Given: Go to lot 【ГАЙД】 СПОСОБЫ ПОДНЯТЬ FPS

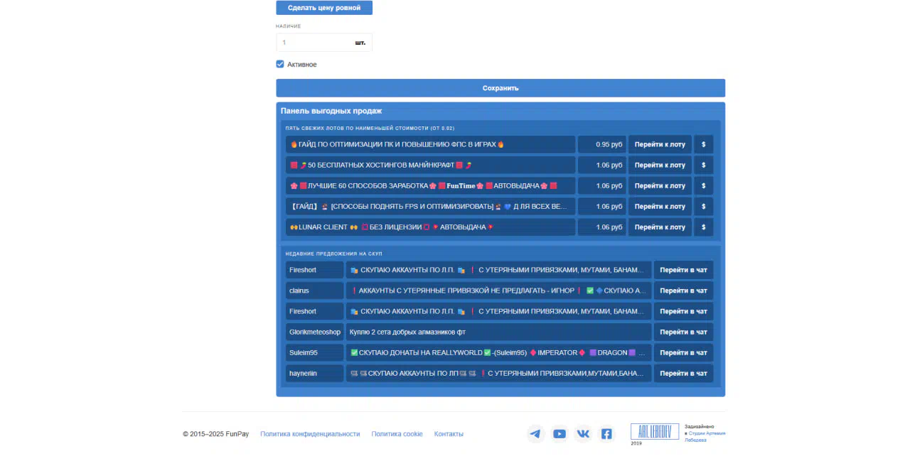Looking at the screenshot, I should click(x=660, y=206).
